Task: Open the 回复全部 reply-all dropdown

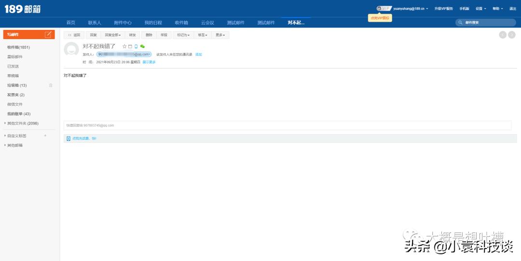Action: click(x=112, y=35)
